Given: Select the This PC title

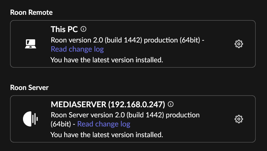Looking at the screenshot, I should [x=64, y=29].
